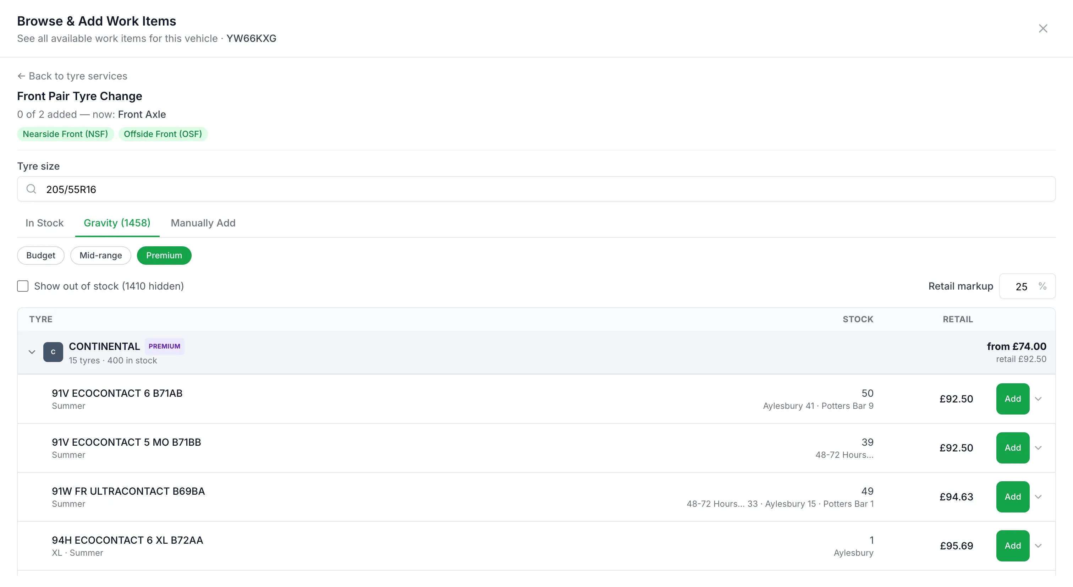The image size is (1073, 587).
Task: Click 'from £74.00' Continental price
Action: point(1016,346)
